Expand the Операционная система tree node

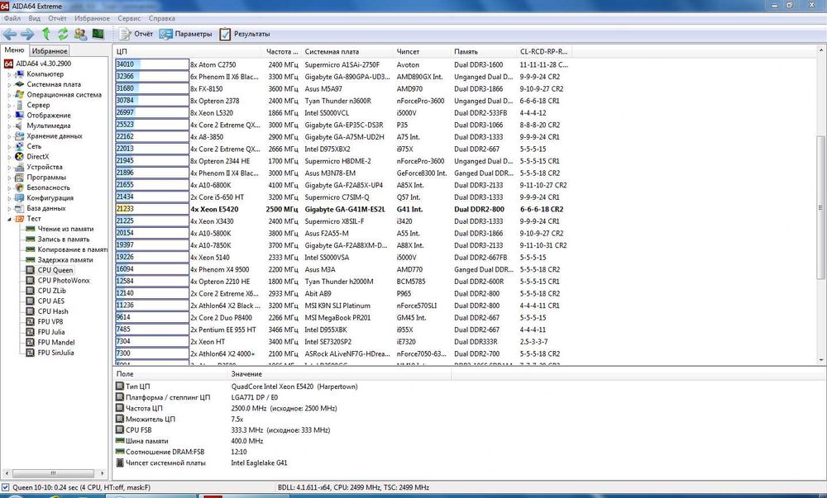(9, 95)
